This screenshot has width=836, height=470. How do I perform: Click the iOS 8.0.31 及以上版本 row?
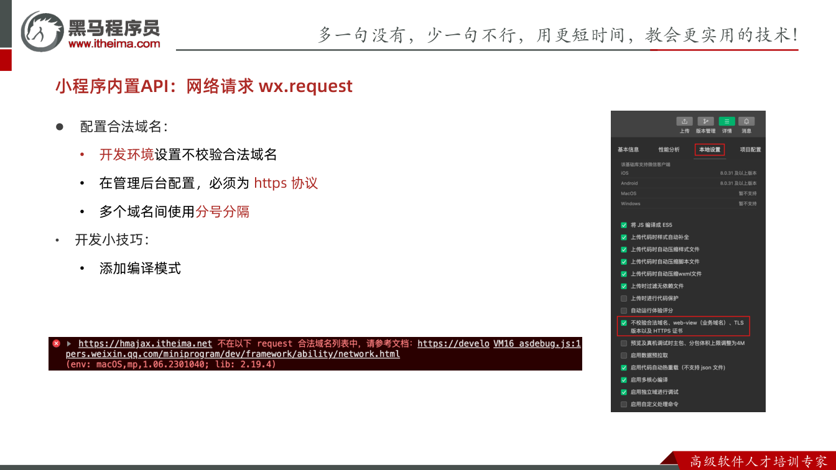click(689, 173)
